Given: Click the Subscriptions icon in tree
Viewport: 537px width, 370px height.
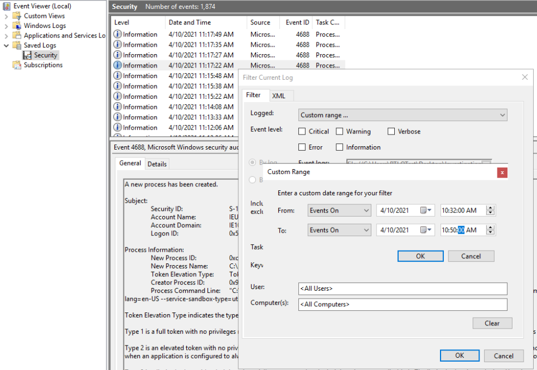Looking at the screenshot, I should tap(17, 65).
